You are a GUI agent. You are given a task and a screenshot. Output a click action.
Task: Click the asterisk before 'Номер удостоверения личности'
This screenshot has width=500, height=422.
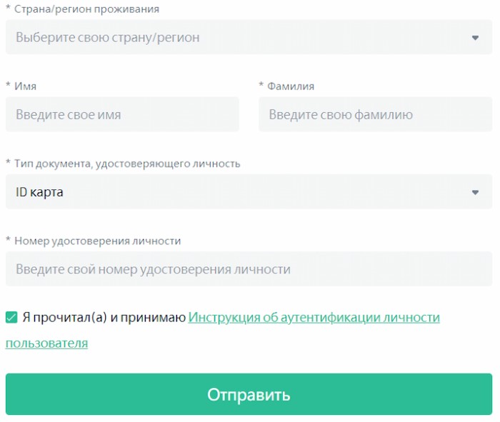coord(9,239)
